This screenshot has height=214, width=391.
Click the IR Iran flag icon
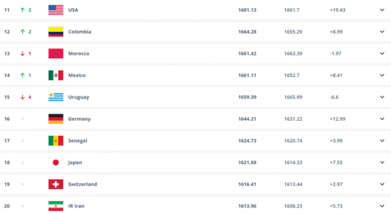tap(56, 206)
